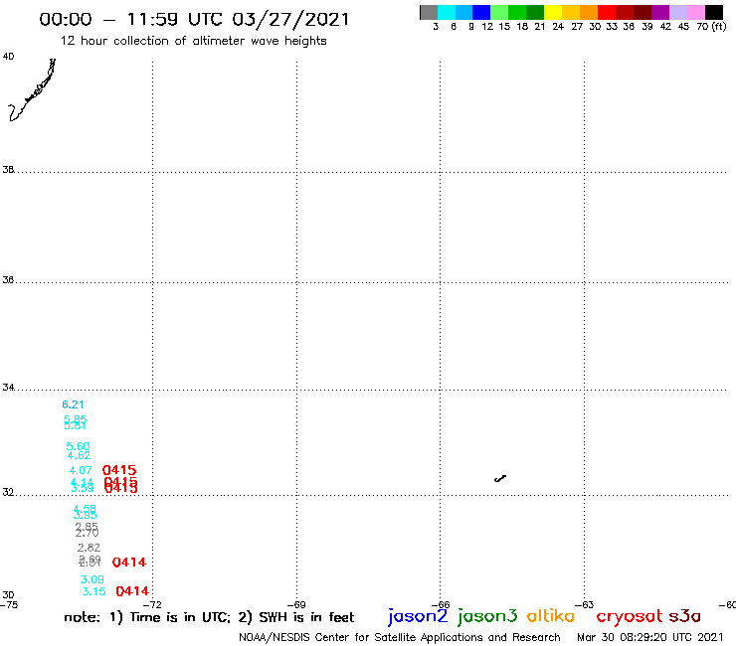The height and width of the screenshot is (646, 736).
Task: Click the red 0414 time beside 3.15
Action: pos(132,591)
